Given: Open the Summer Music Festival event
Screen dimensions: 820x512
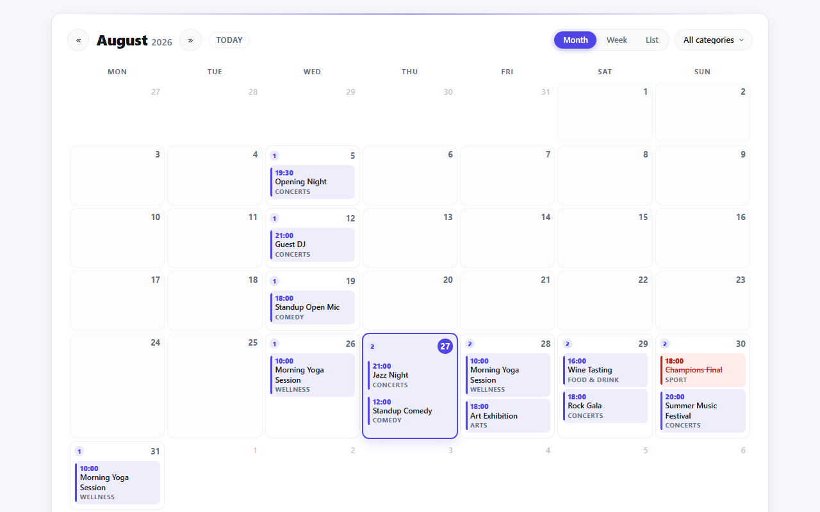Looking at the screenshot, I should (x=703, y=411).
